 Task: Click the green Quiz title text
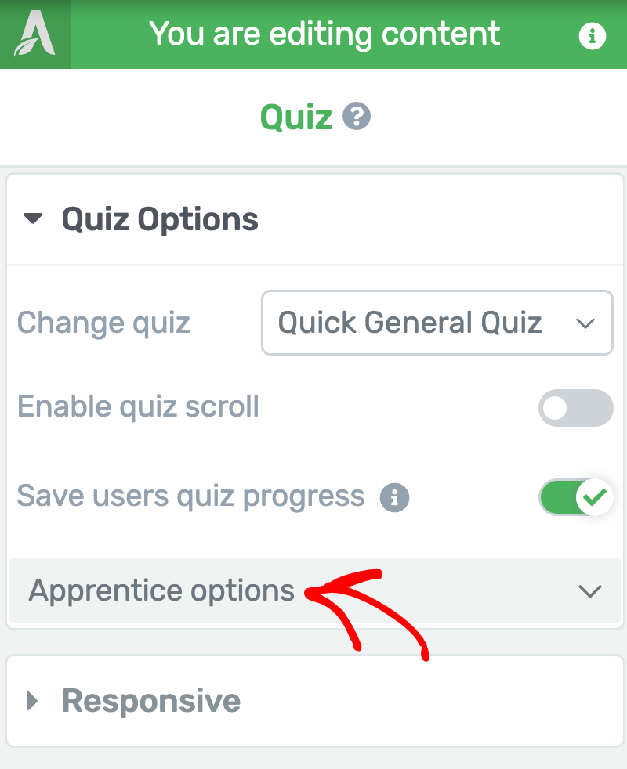pos(296,117)
